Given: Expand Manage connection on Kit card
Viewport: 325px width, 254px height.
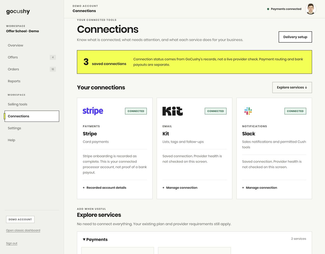Looking at the screenshot, I should (180, 188).
